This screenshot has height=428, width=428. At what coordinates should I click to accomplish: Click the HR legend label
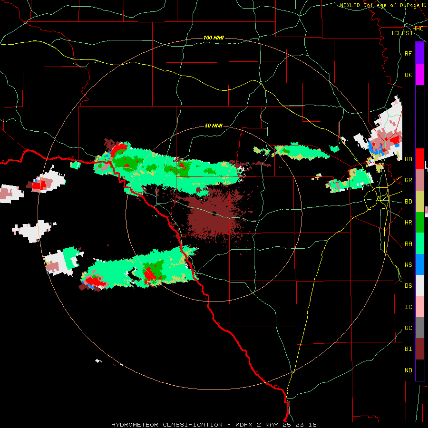point(408,223)
